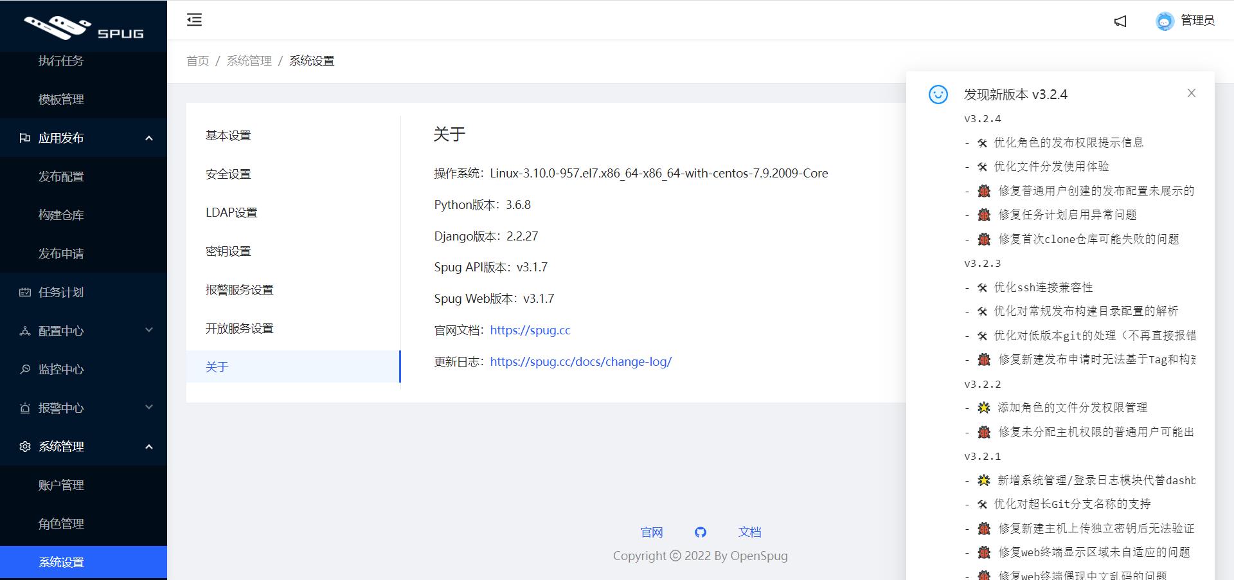Select the 关于 settings tab
Viewport: 1234px width, 580px height.
coord(293,367)
